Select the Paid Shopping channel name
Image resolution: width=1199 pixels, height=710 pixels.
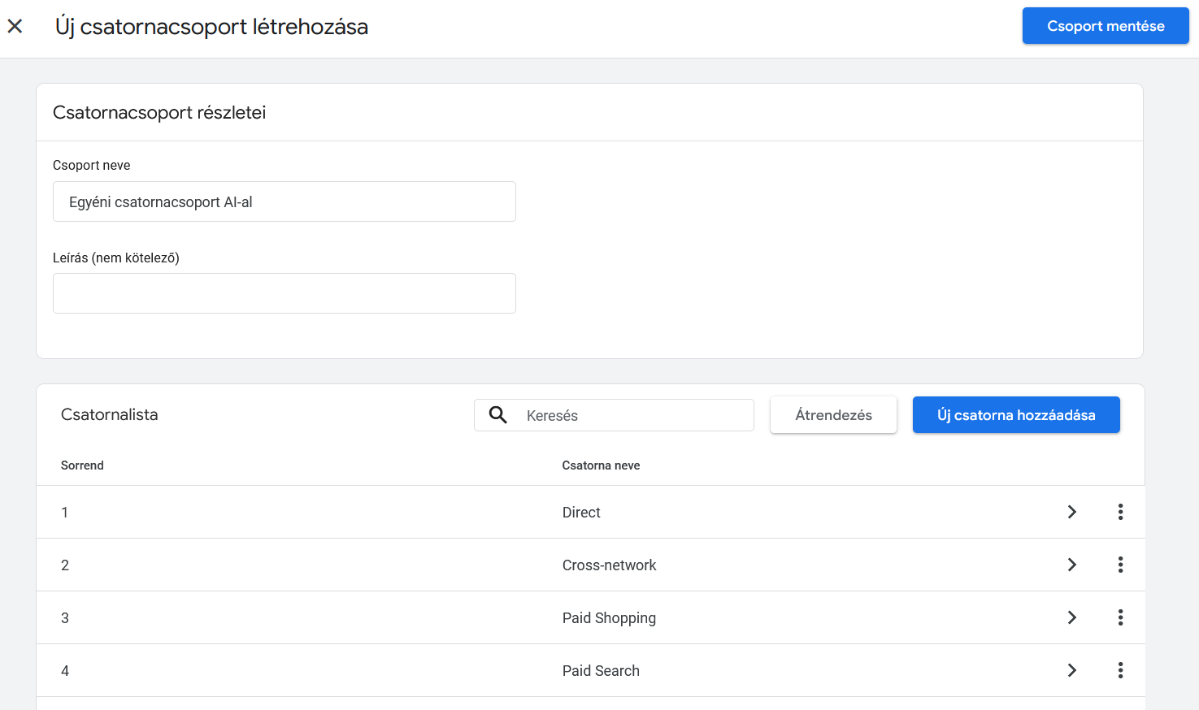click(609, 618)
